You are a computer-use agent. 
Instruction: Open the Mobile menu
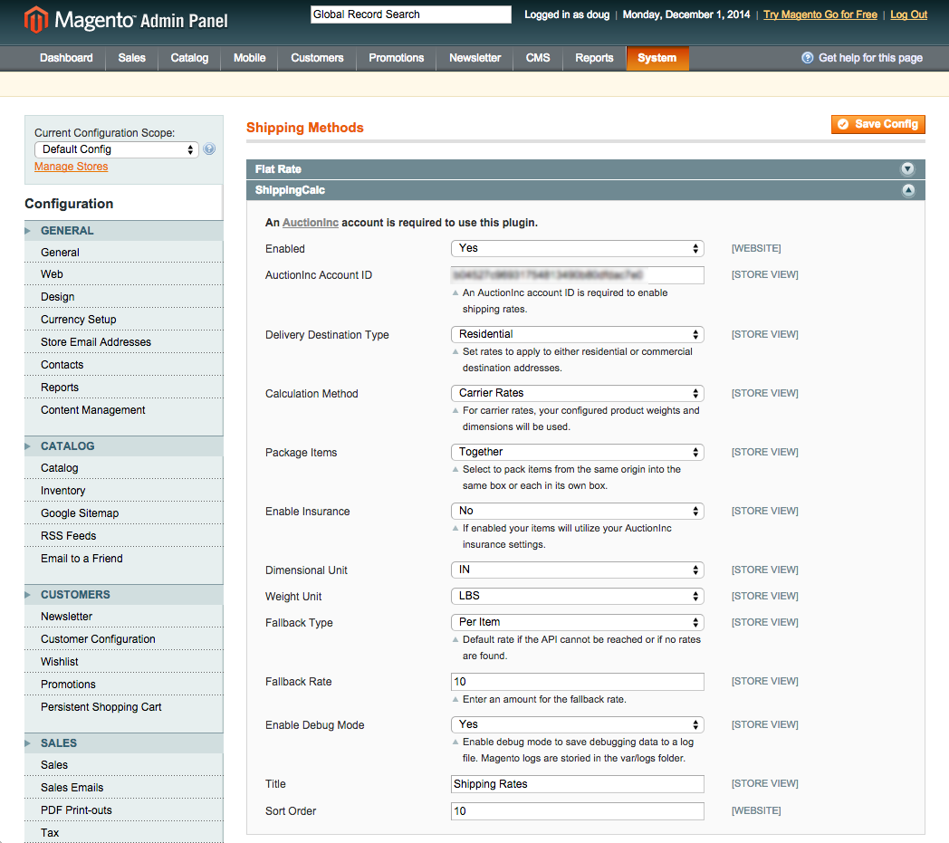click(249, 58)
